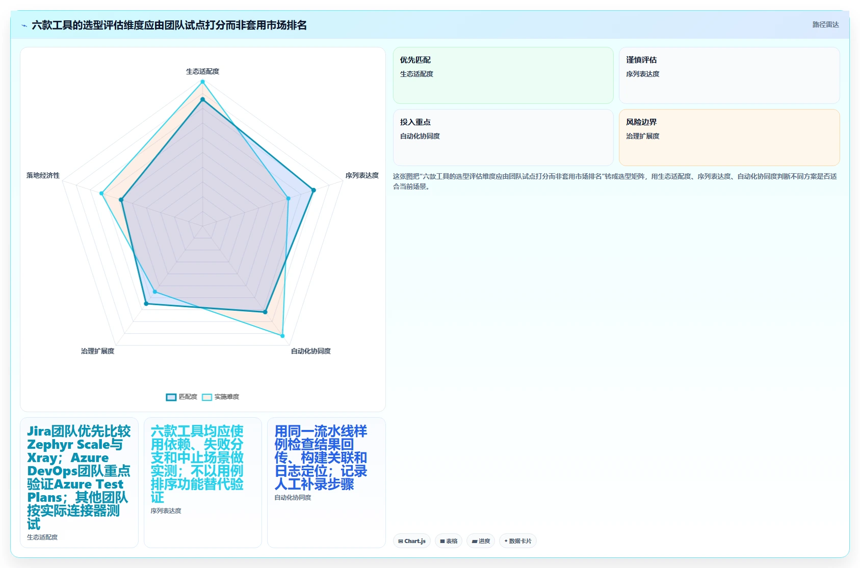
Task: Click the 自动化协同度 radar axis label
Action: 310,351
